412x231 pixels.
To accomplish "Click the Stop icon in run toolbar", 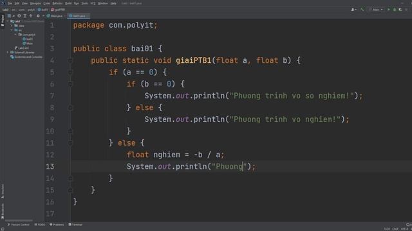I will pyautogui.click(x=406, y=10).
